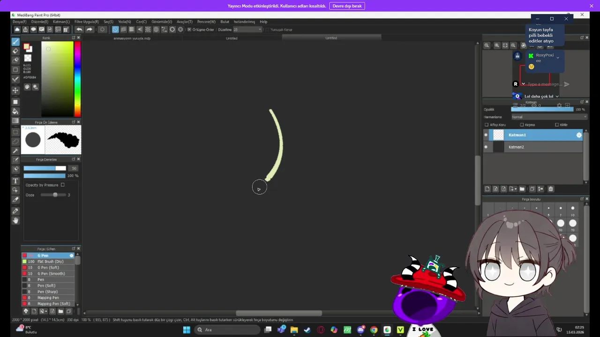Image resolution: width=600 pixels, height=337 pixels.
Task: Select the rectangular Selection tool
Action: point(15,132)
